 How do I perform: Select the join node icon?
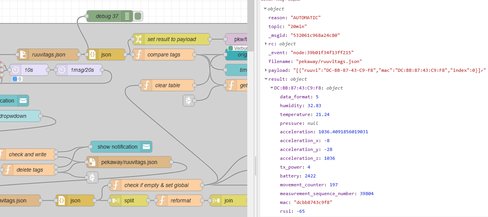click(216, 200)
